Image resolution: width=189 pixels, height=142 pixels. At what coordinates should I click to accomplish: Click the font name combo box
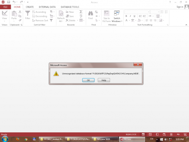click(x=137, y=12)
